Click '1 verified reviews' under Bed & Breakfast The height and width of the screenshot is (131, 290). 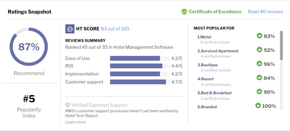pyautogui.click(x=215, y=98)
